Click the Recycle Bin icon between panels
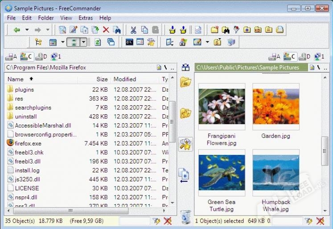 (185, 217)
